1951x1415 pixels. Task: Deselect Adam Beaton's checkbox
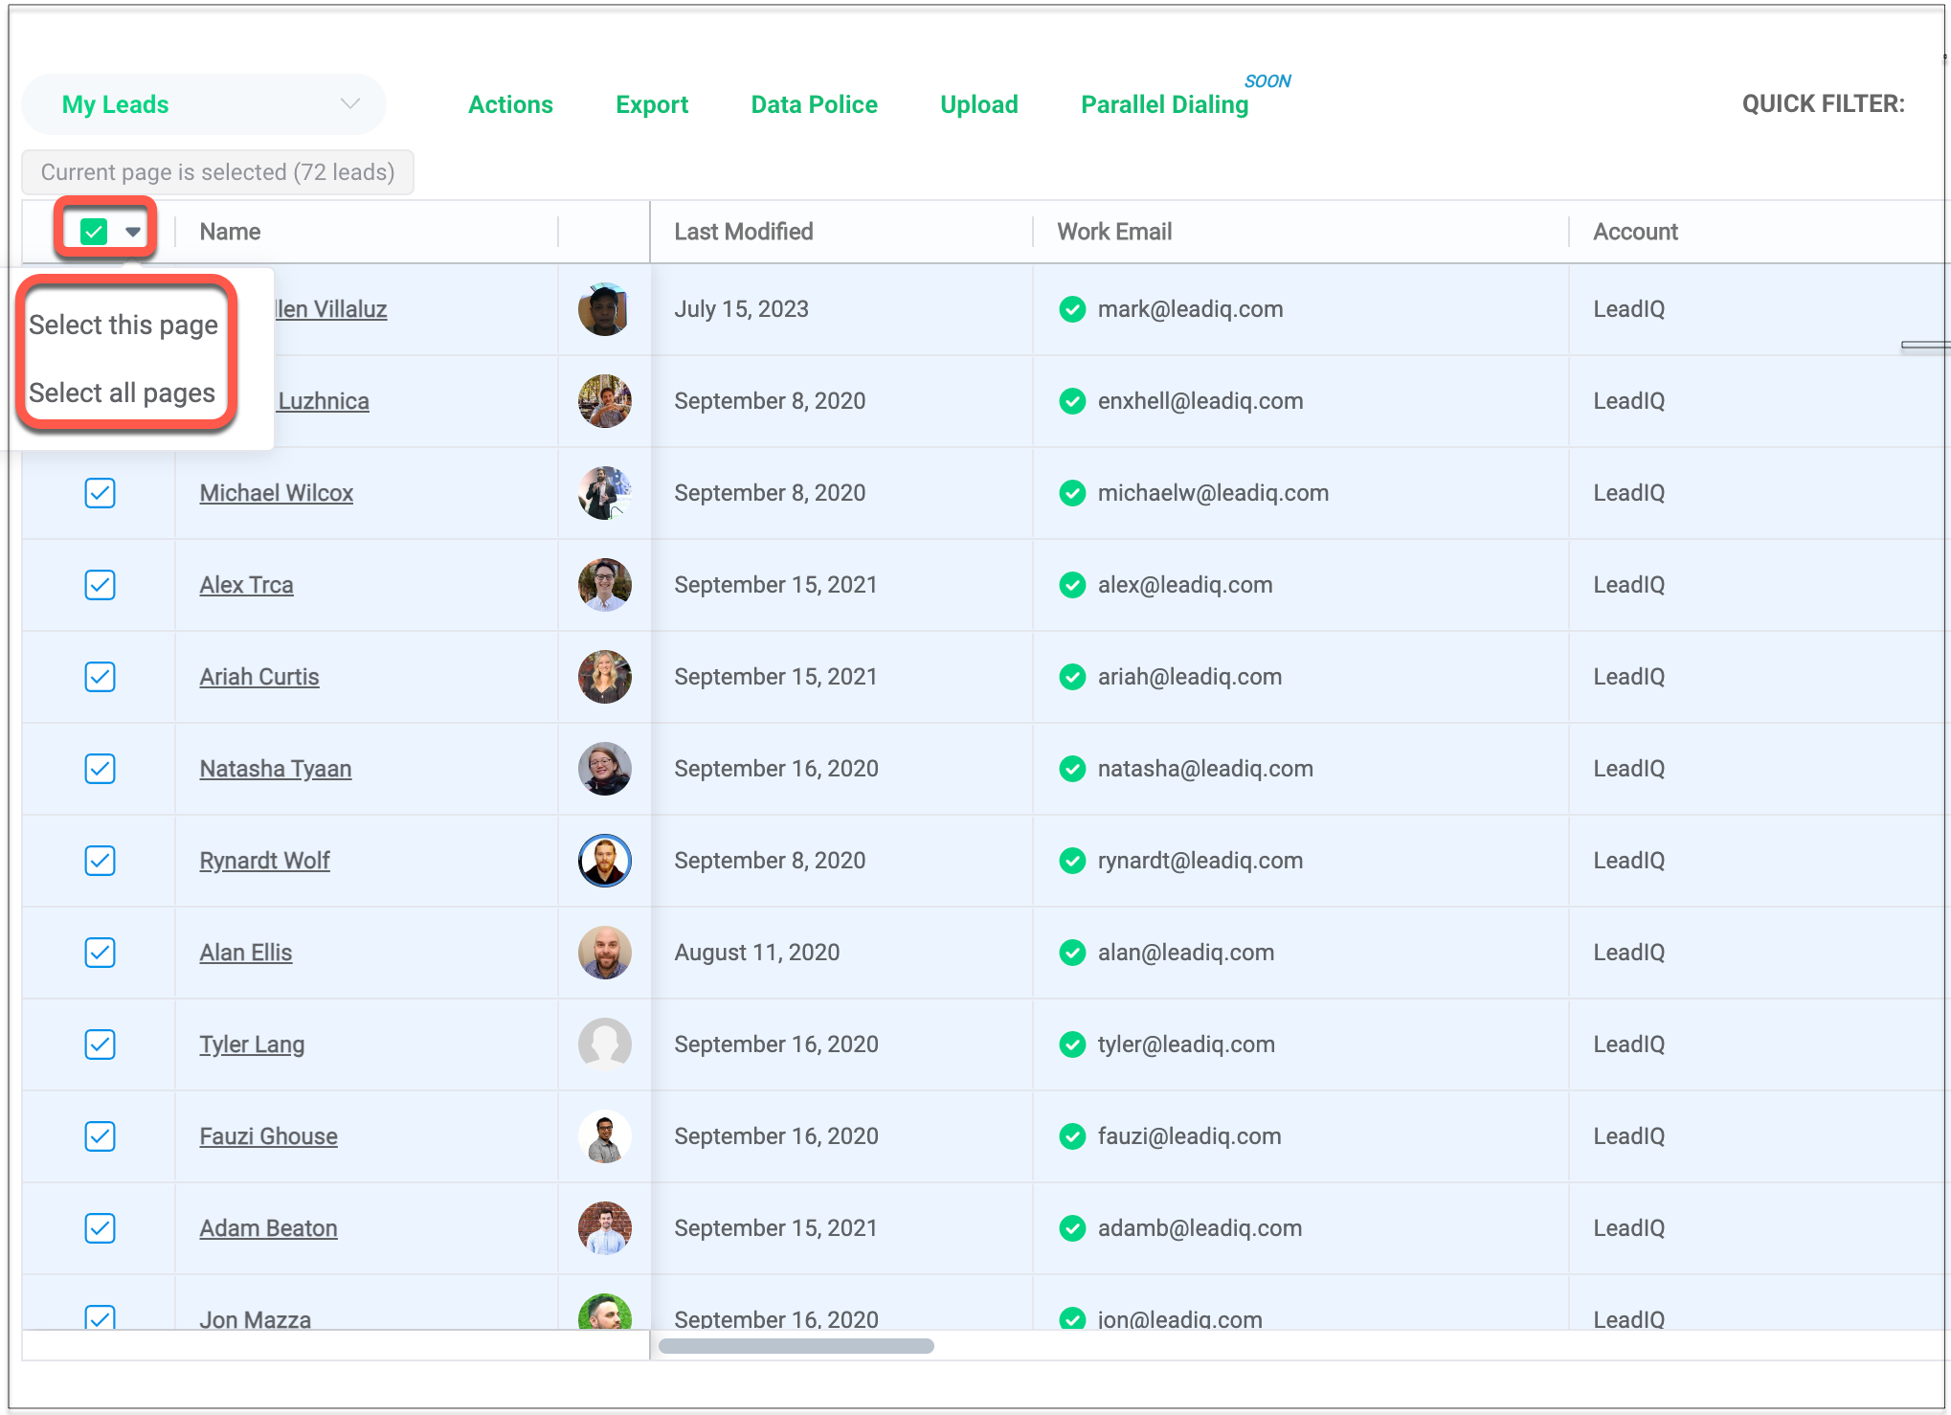100,1228
